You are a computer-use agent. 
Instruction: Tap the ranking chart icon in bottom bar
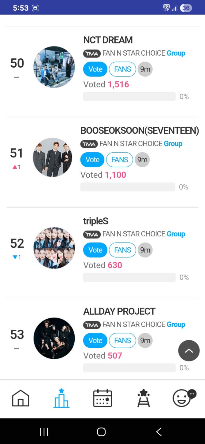tap(61, 398)
